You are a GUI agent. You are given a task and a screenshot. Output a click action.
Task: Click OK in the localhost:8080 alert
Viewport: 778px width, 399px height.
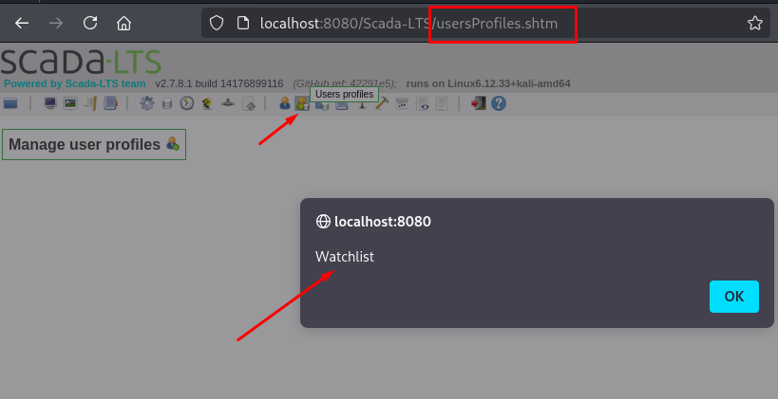pyautogui.click(x=734, y=297)
